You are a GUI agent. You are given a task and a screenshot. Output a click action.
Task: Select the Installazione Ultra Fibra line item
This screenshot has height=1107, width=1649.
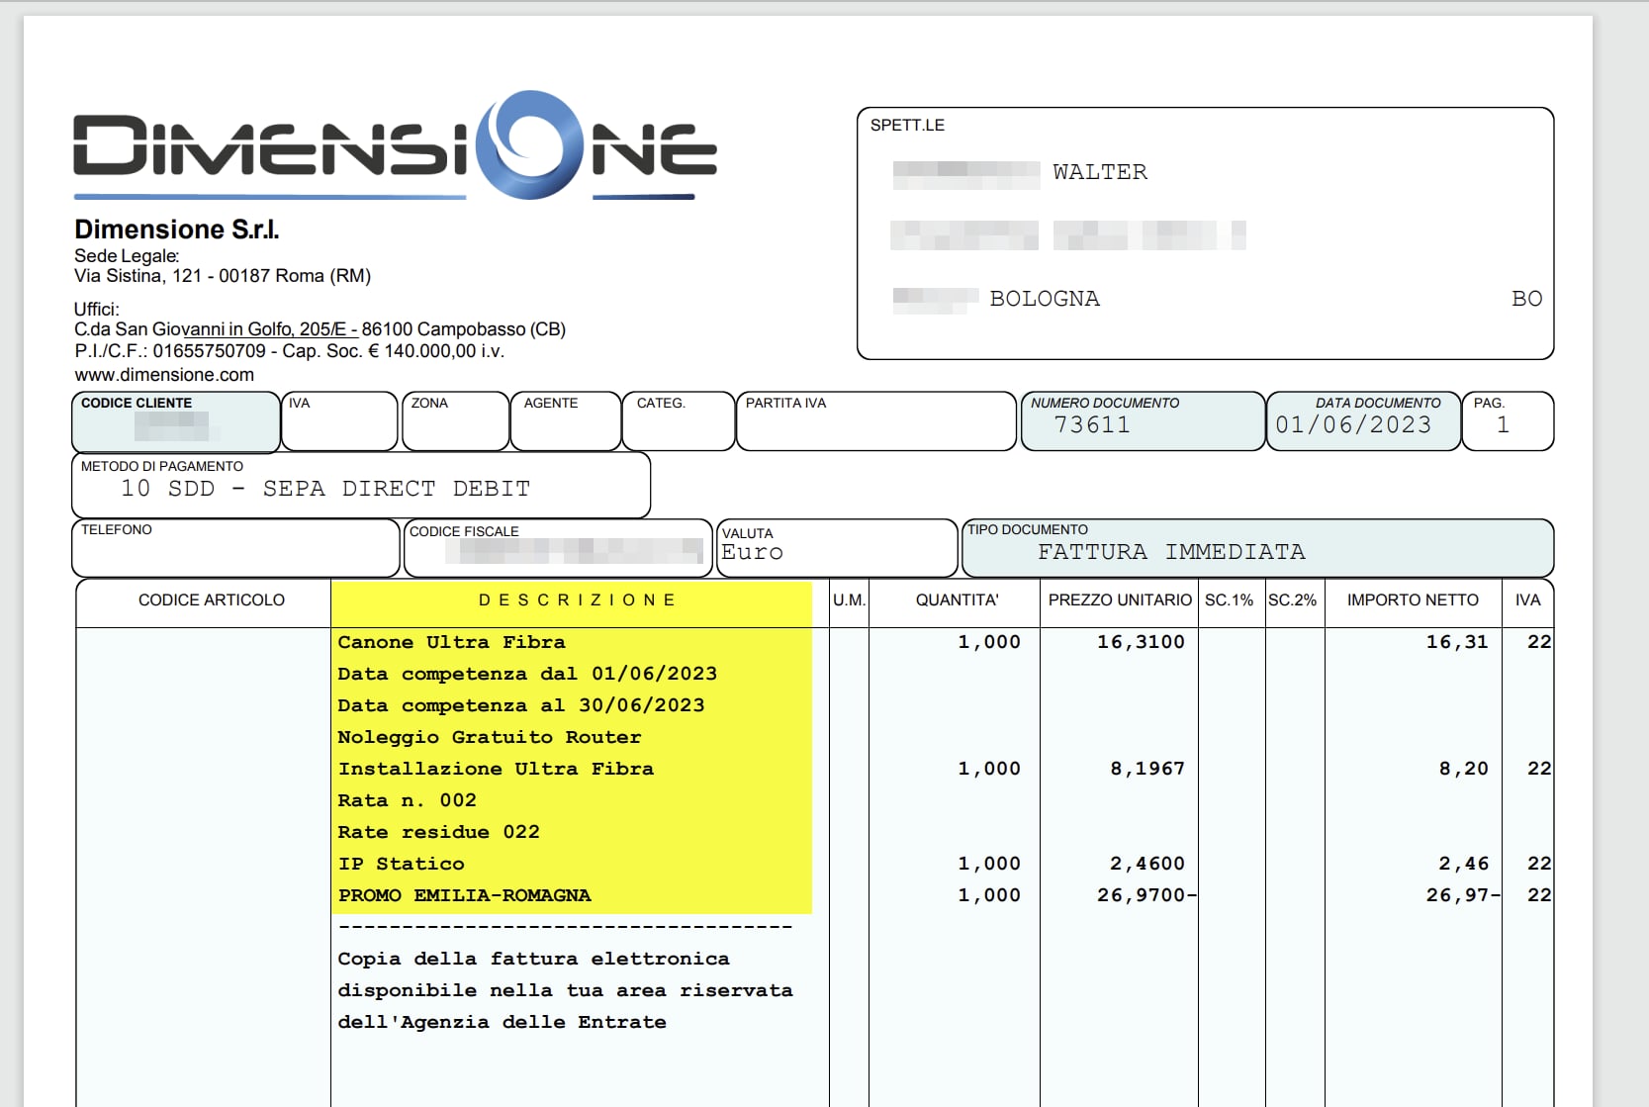point(496,769)
